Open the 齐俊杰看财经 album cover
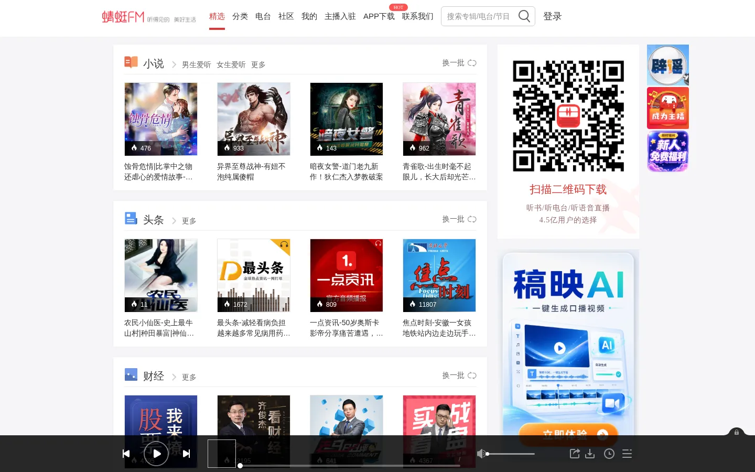The height and width of the screenshot is (472, 755). click(x=254, y=415)
